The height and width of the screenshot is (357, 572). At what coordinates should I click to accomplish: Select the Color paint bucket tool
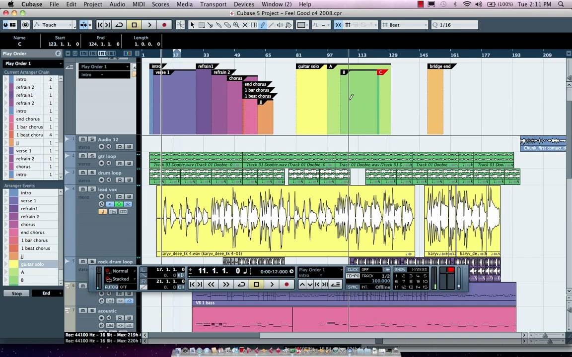click(289, 25)
